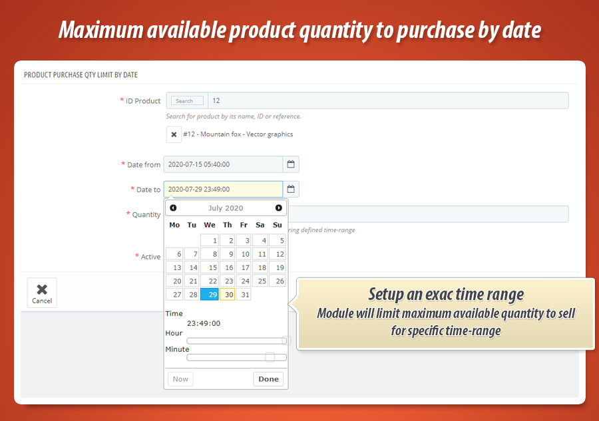Click the Cancel button with X icon
This screenshot has width=599, height=421.
coord(42,293)
